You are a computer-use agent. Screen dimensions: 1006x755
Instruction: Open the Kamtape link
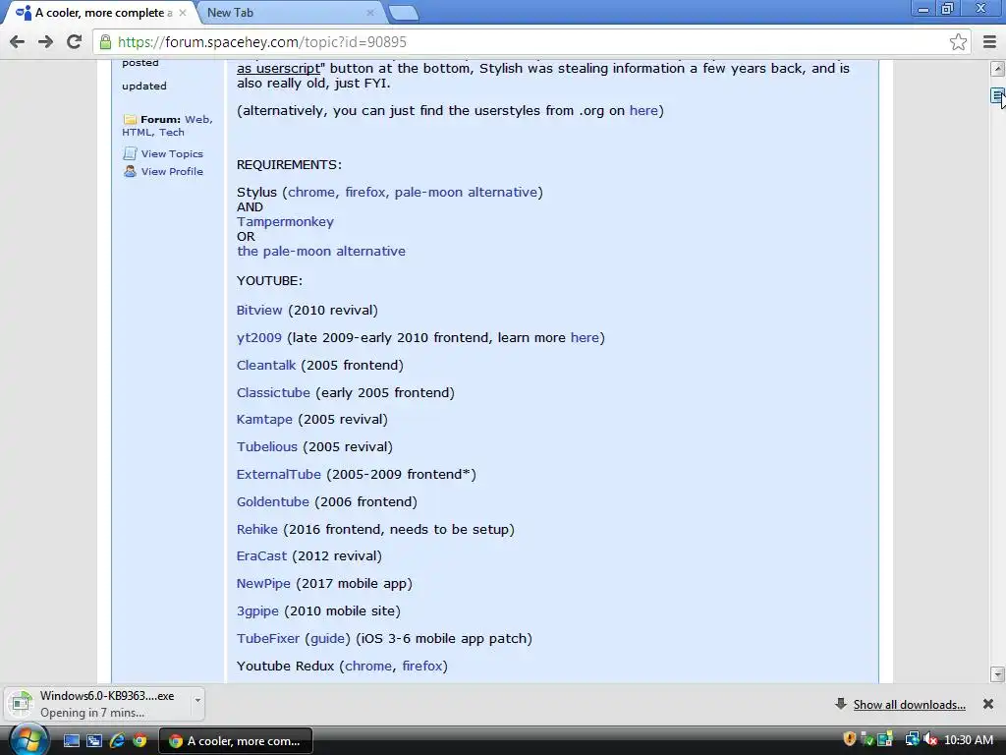(264, 420)
